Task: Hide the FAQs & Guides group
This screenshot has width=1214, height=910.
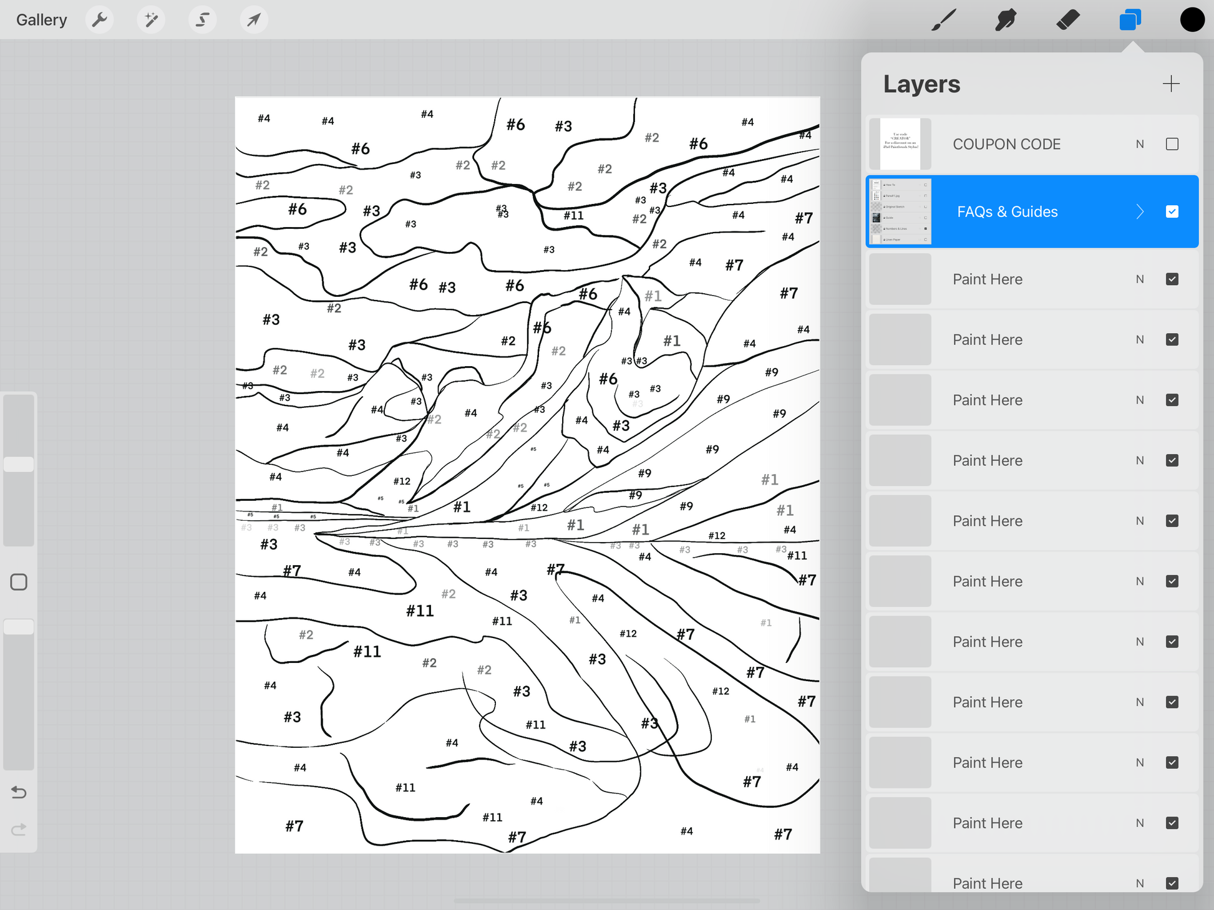Action: [1172, 211]
